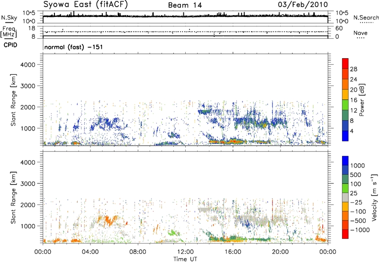Click the '28' power colorbar tick label
Screen dimensions: 379x262
pos(353,69)
